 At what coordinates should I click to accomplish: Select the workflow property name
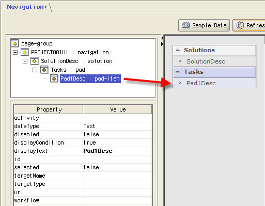[x=49, y=200]
